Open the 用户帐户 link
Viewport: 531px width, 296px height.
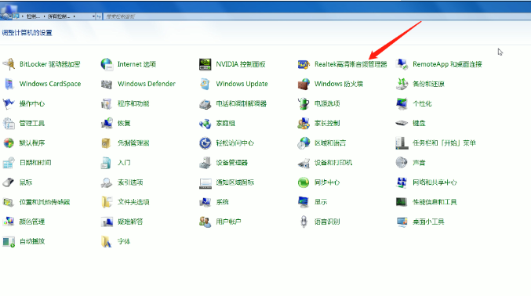pyautogui.click(x=228, y=222)
